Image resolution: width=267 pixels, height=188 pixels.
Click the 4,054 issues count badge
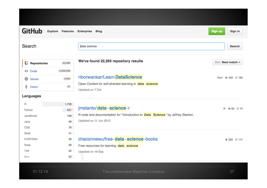[x=67, y=79]
